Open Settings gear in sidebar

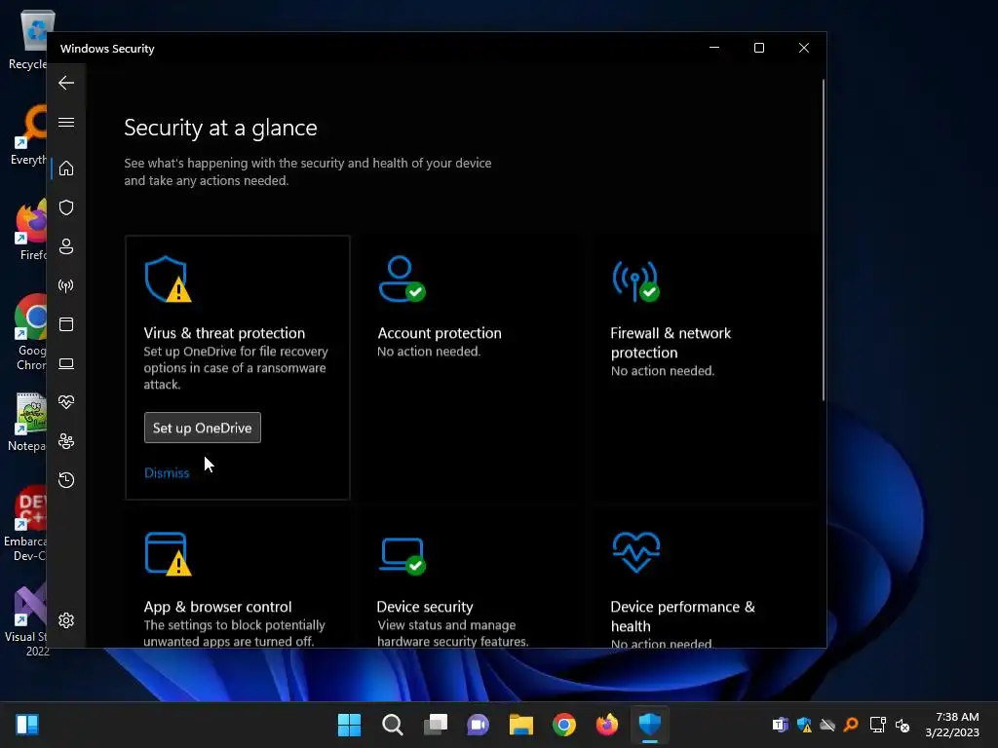(x=66, y=620)
